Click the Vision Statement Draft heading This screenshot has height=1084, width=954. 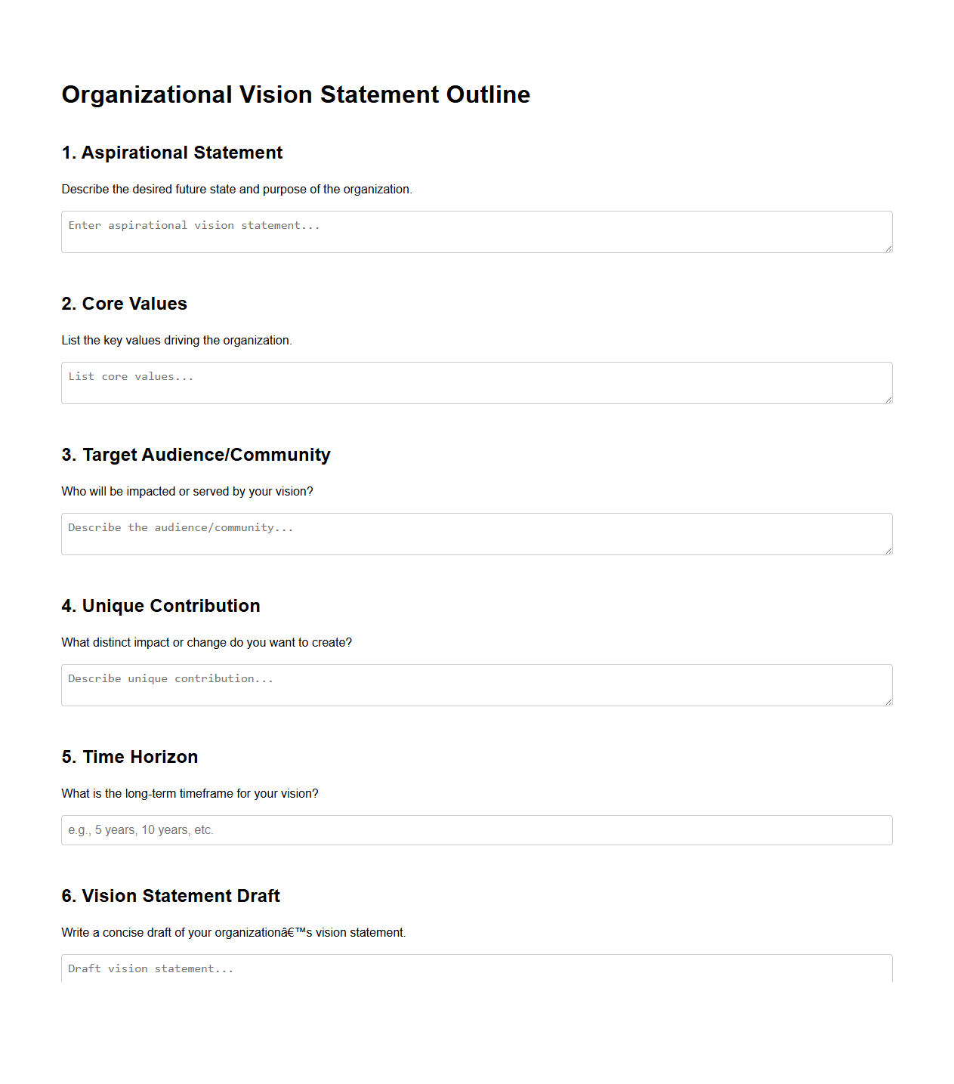[x=171, y=895]
